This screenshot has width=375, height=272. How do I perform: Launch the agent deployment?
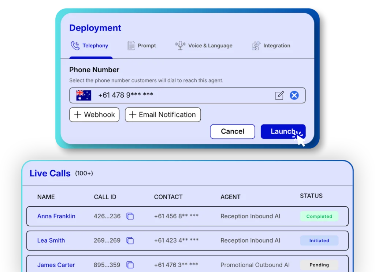tap(283, 131)
